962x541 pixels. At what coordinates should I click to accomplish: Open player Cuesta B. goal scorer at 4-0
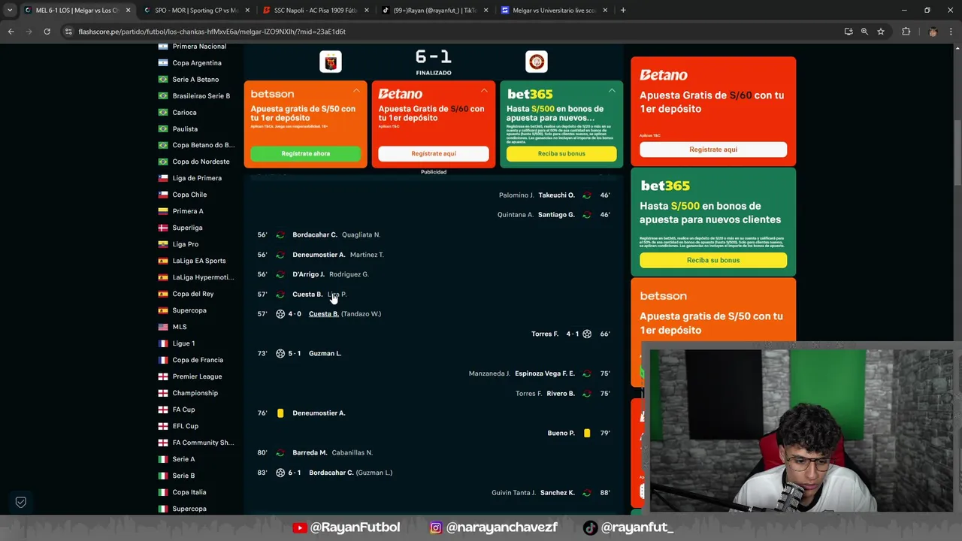click(323, 314)
